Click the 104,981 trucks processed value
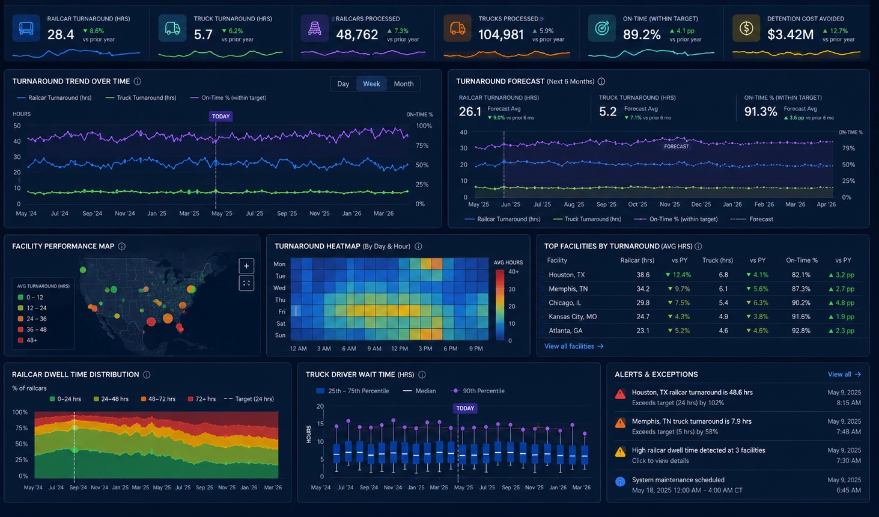 point(501,35)
